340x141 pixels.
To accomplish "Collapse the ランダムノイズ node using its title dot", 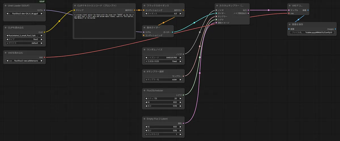I will [145, 49].
